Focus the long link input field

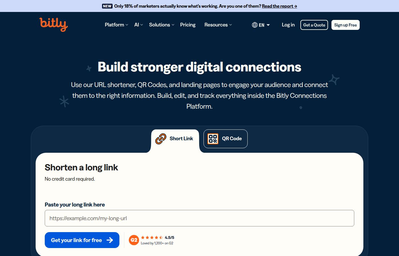pyautogui.click(x=199, y=218)
